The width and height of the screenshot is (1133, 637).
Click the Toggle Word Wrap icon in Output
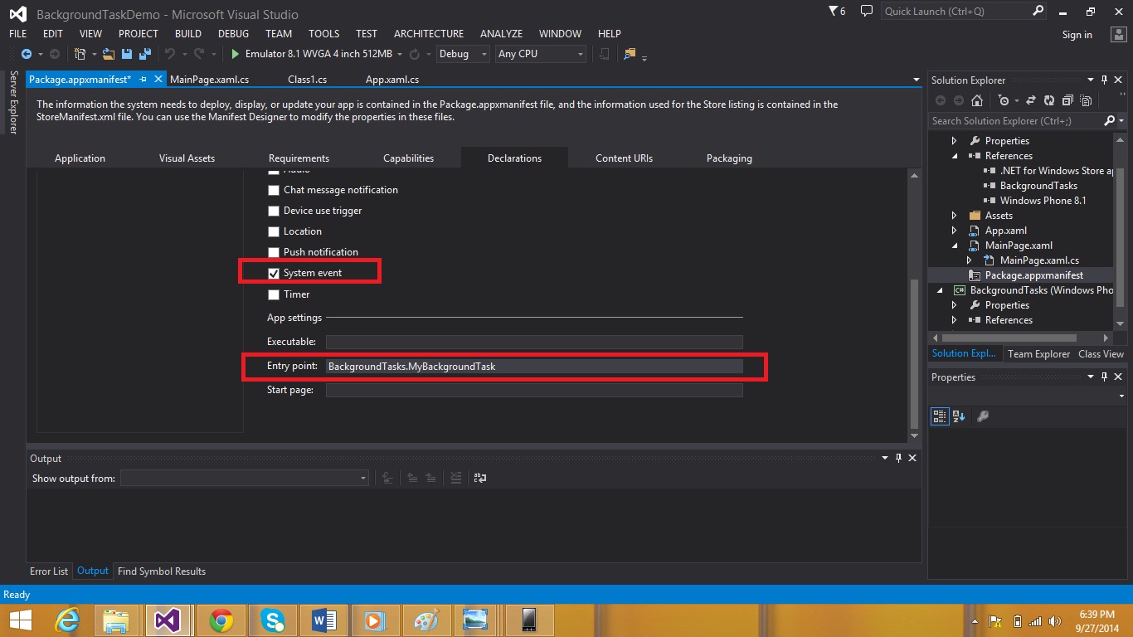(x=479, y=478)
